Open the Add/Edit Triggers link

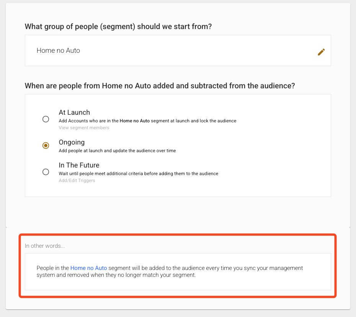tap(77, 180)
